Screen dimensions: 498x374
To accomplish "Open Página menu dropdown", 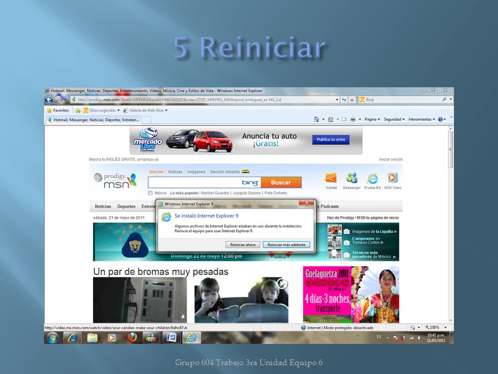I will [x=372, y=119].
